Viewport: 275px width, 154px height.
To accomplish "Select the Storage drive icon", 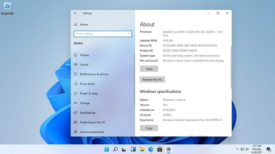I will pyautogui.click(x=75, y=103).
